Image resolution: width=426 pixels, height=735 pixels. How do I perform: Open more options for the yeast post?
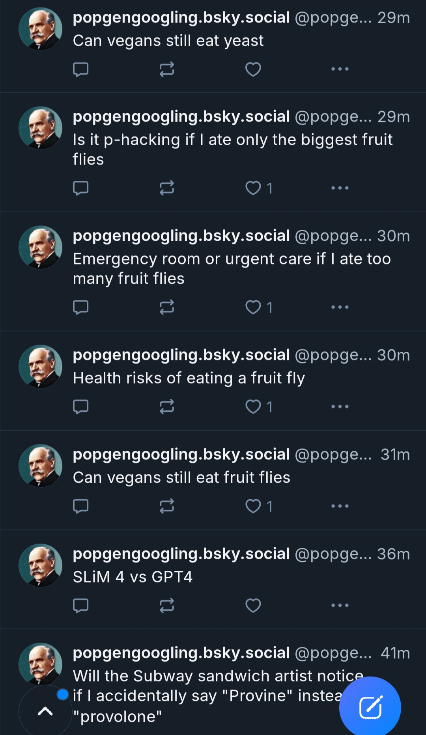click(x=340, y=69)
